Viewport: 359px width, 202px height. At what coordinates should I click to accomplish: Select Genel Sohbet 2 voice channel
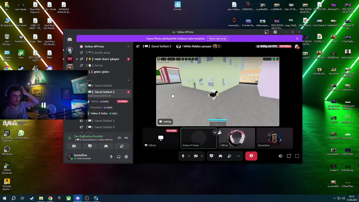(x=105, y=92)
